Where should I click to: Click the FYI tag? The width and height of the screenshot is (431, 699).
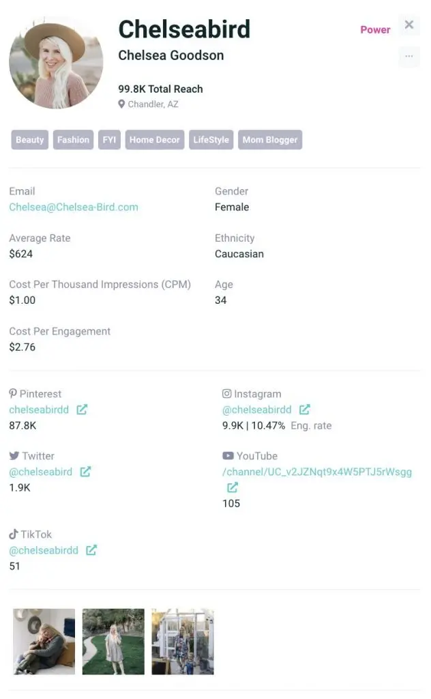(109, 140)
